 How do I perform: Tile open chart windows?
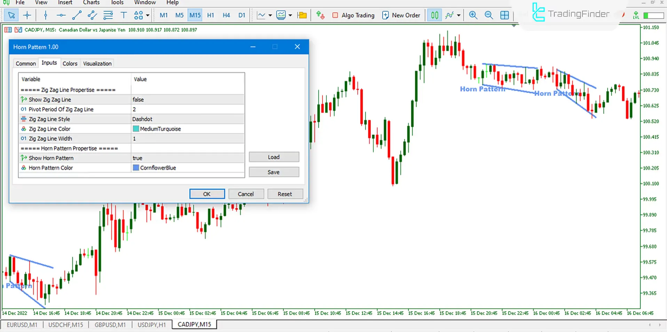click(504, 15)
